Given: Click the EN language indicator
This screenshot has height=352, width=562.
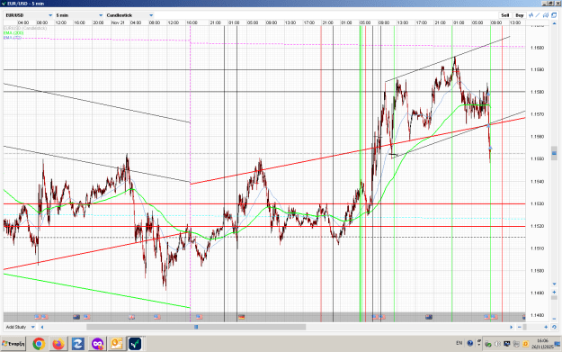Looking at the screenshot, I should pos(459,343).
